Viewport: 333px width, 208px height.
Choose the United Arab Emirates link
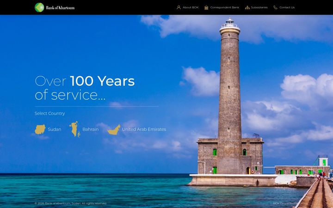(144, 129)
